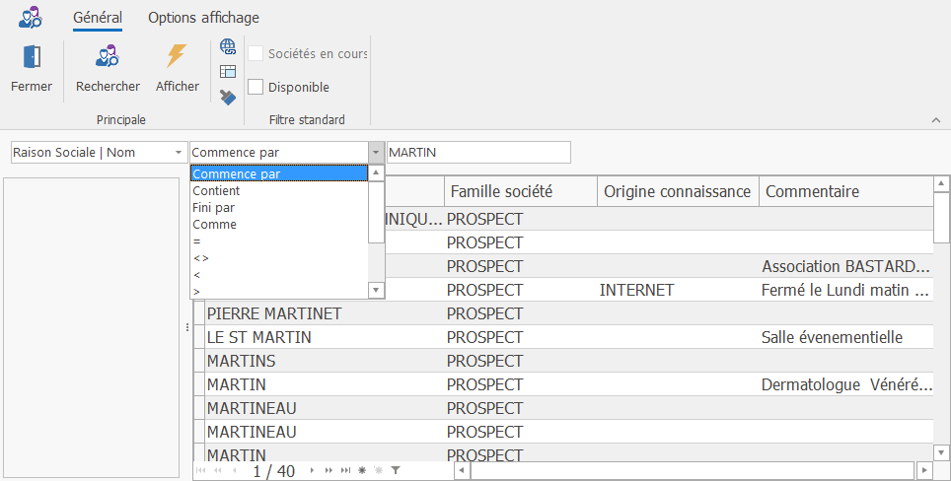Click the search field containing MARTIN

[x=478, y=153]
